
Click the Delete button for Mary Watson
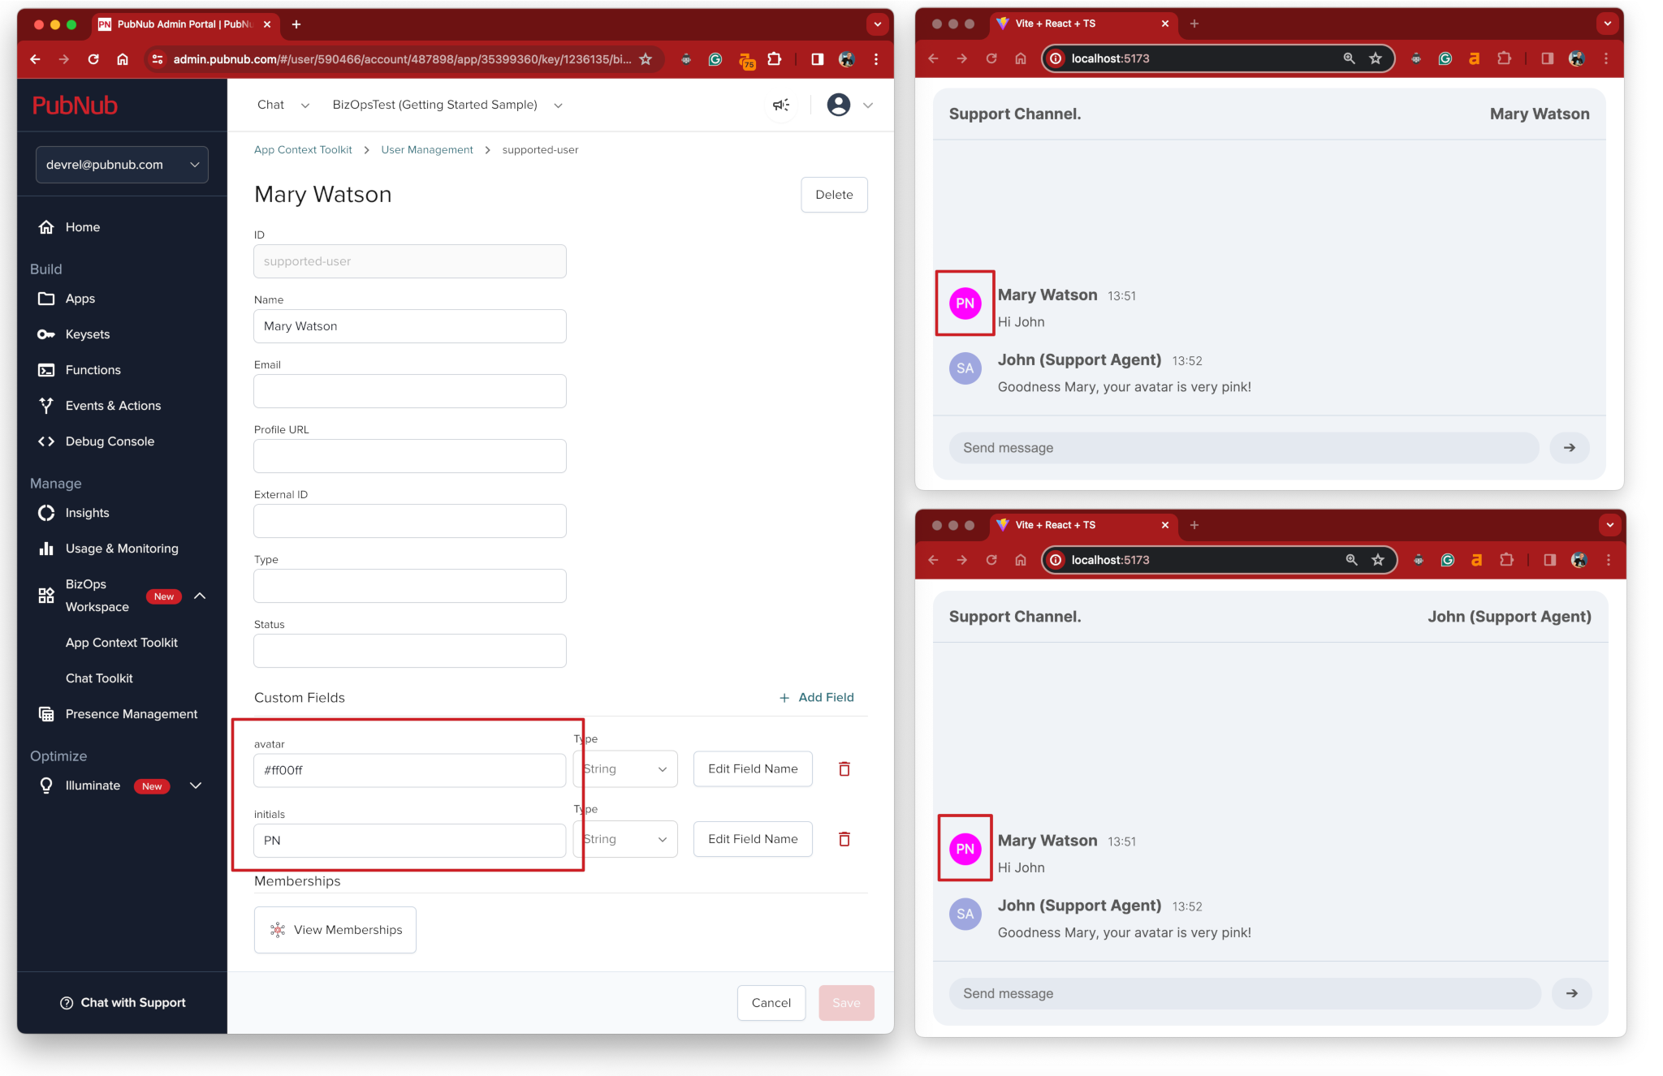834,194
